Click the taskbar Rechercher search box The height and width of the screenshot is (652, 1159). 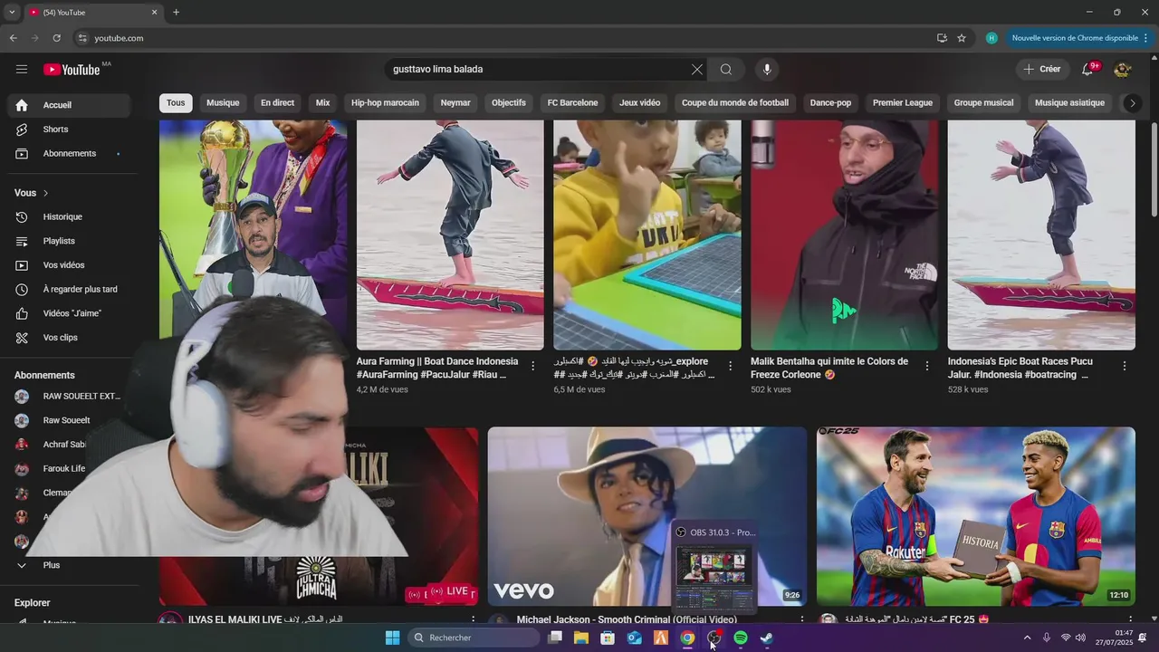pos(474,638)
